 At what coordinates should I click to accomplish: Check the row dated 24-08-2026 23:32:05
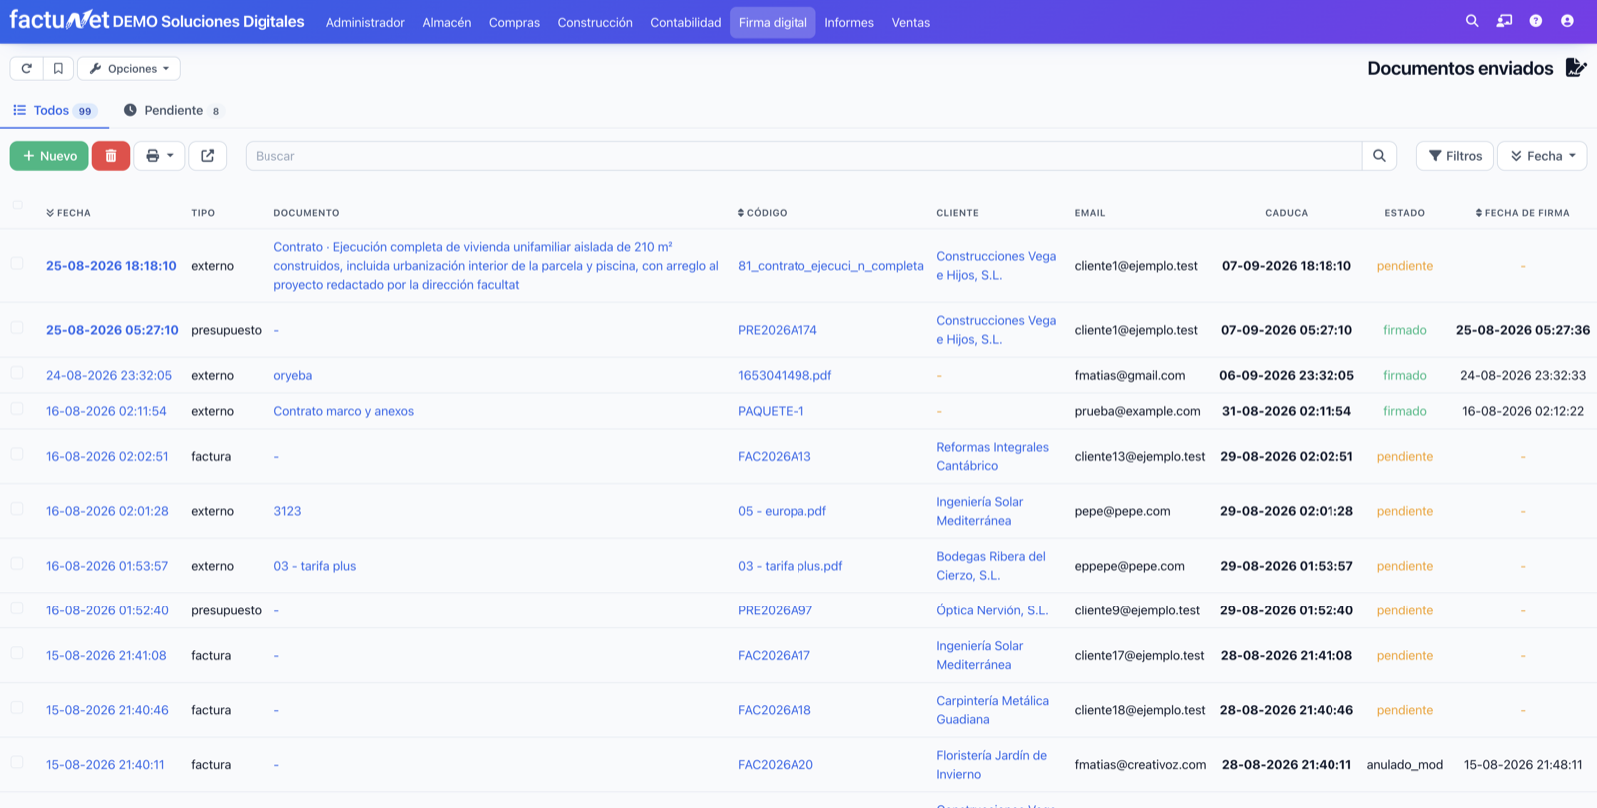[17, 373]
